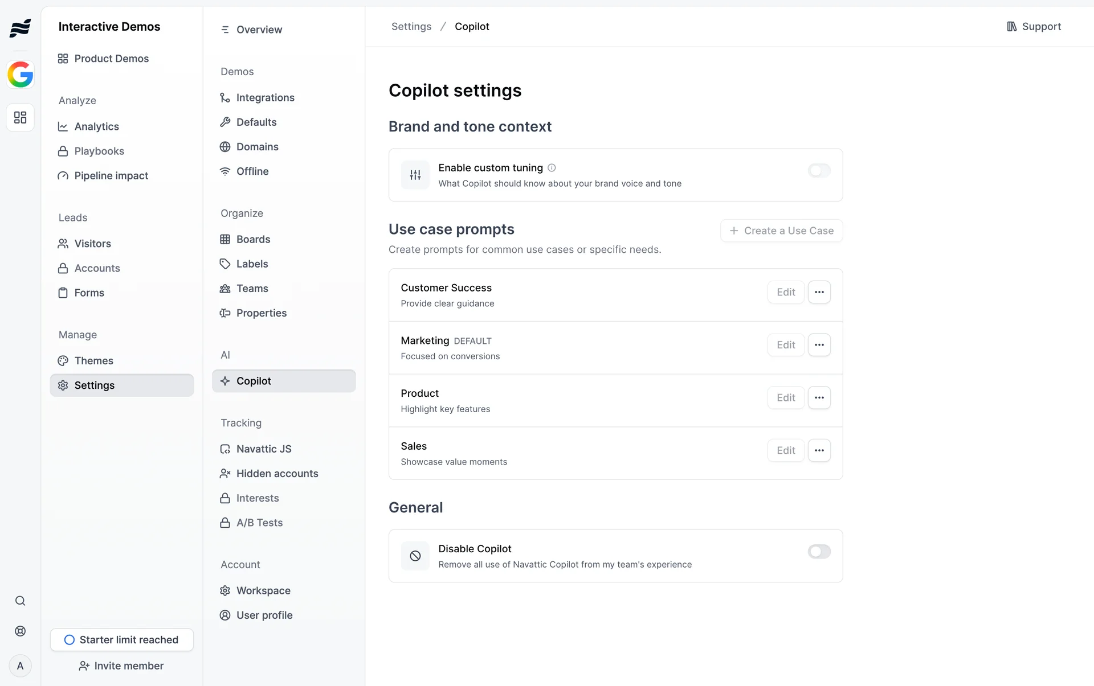Open more options for Marketing prompt
The width and height of the screenshot is (1094, 686).
point(819,345)
